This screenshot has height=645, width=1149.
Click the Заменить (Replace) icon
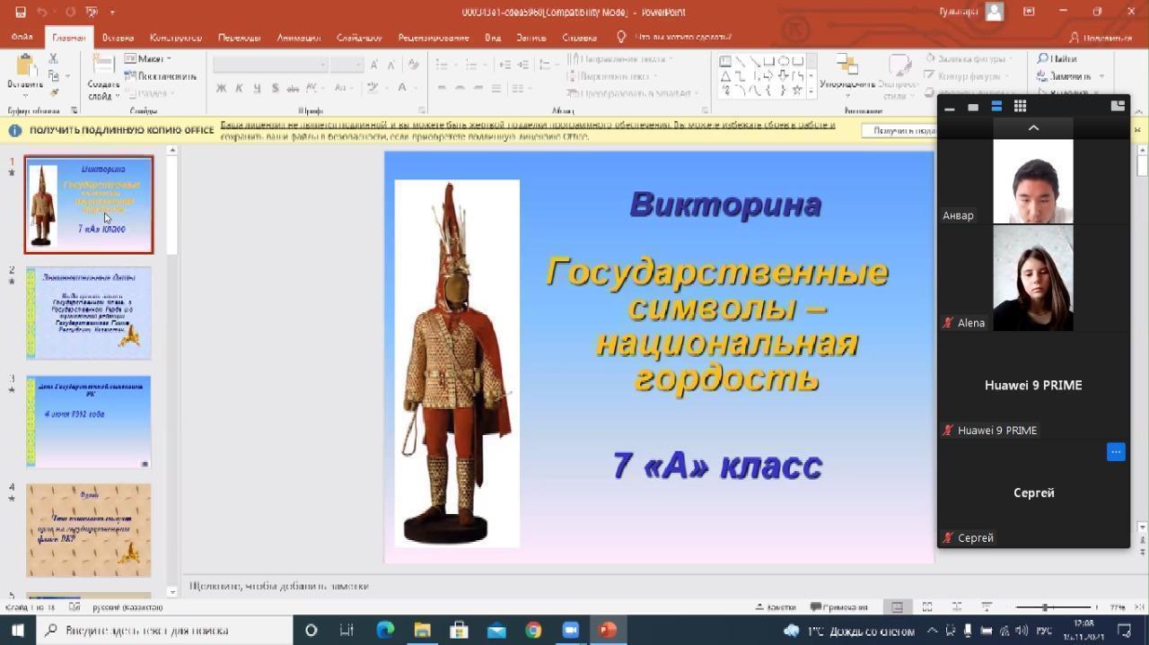[x=1063, y=75]
